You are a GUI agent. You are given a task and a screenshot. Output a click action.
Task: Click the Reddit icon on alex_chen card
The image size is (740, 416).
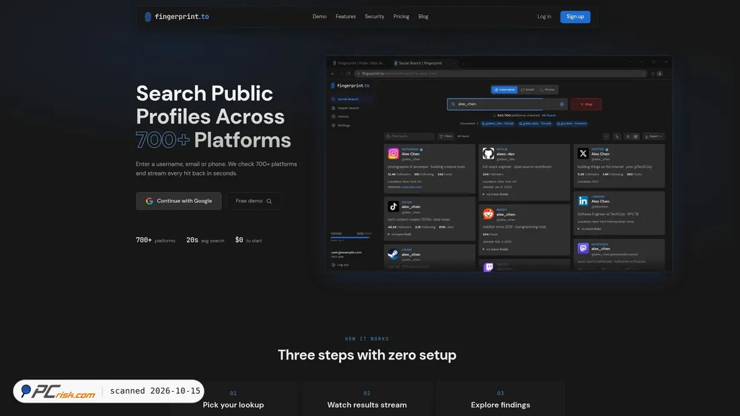click(488, 214)
